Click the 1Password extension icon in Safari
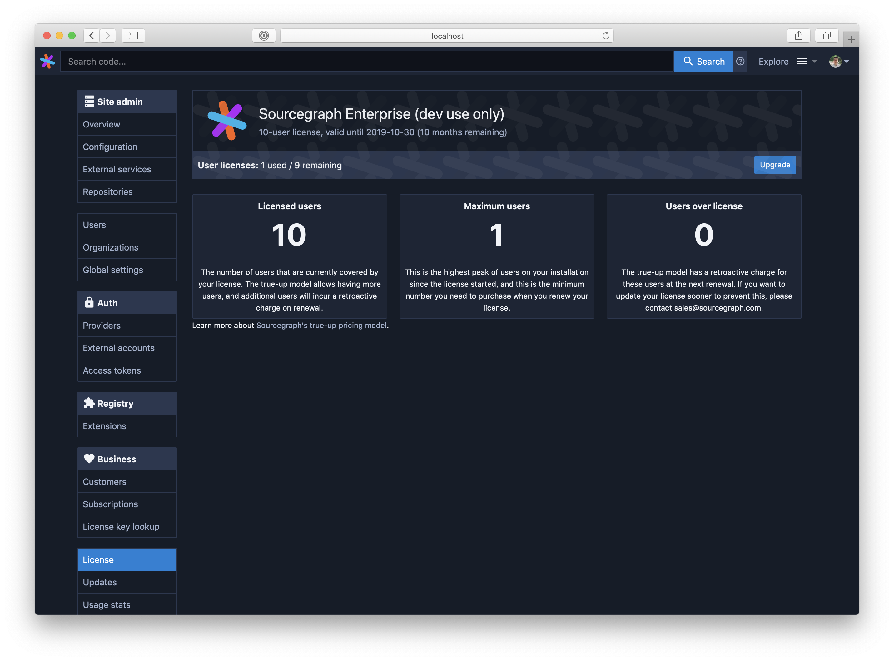894x661 pixels. point(264,36)
